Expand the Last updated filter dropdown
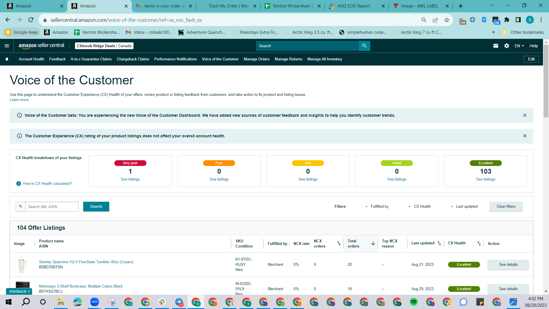Screen dimensions: 549x309 (464, 207)
